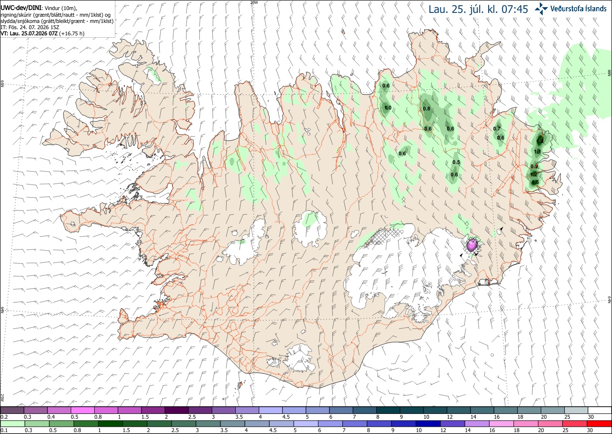Pick the pale green 0.1 swatch in bottom legend
The image size is (612, 434).
[x=12, y=423]
